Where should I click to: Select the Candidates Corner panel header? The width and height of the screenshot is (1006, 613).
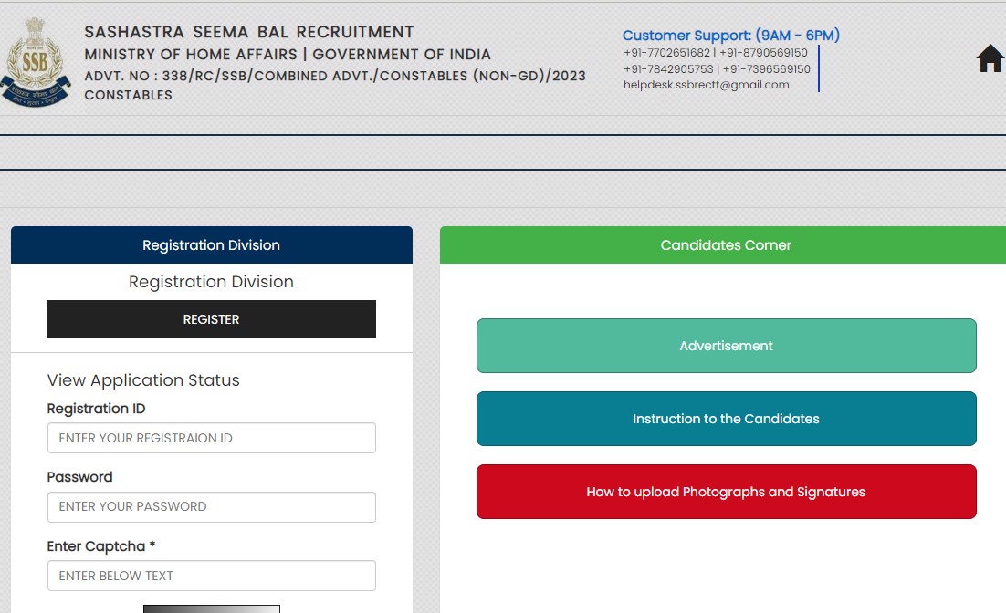click(726, 245)
